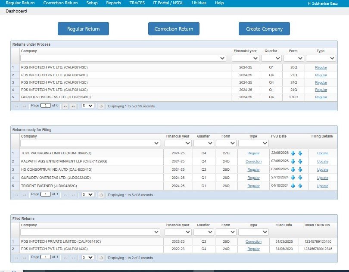
Task: Click the Regular type link for TCPL PACKAGING
Action: point(254,153)
